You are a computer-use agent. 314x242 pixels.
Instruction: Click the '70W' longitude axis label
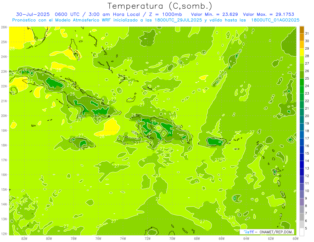[172, 238]
